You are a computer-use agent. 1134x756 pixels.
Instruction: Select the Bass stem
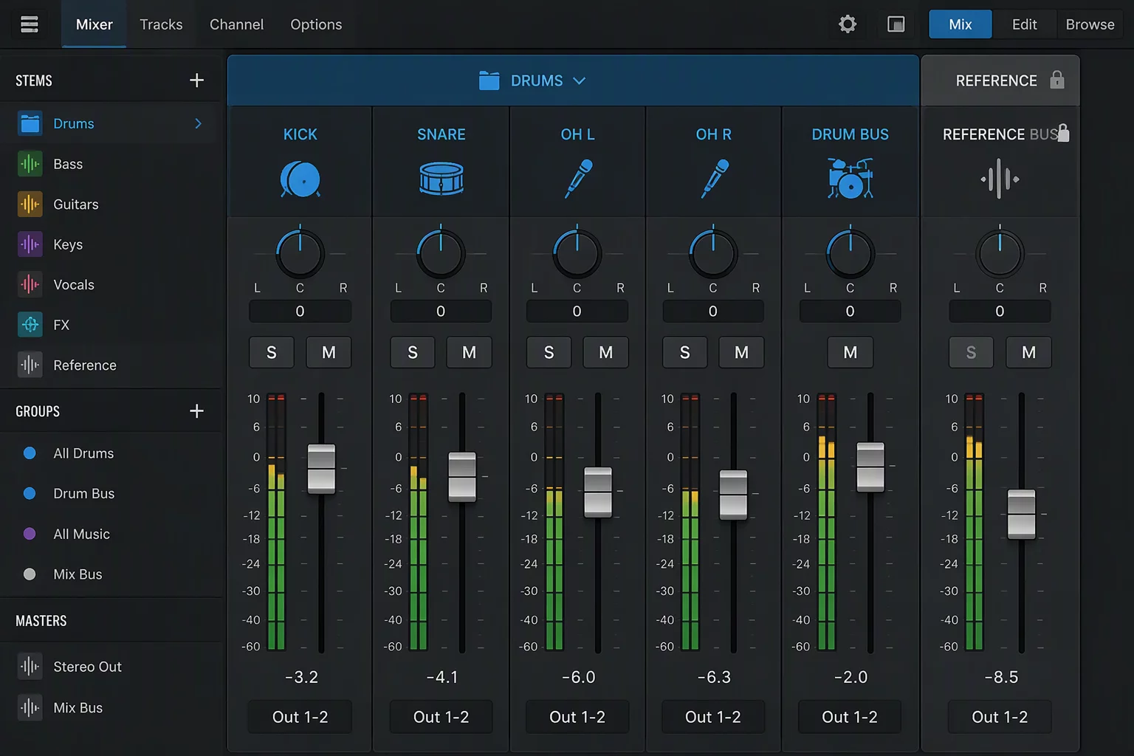(x=111, y=164)
